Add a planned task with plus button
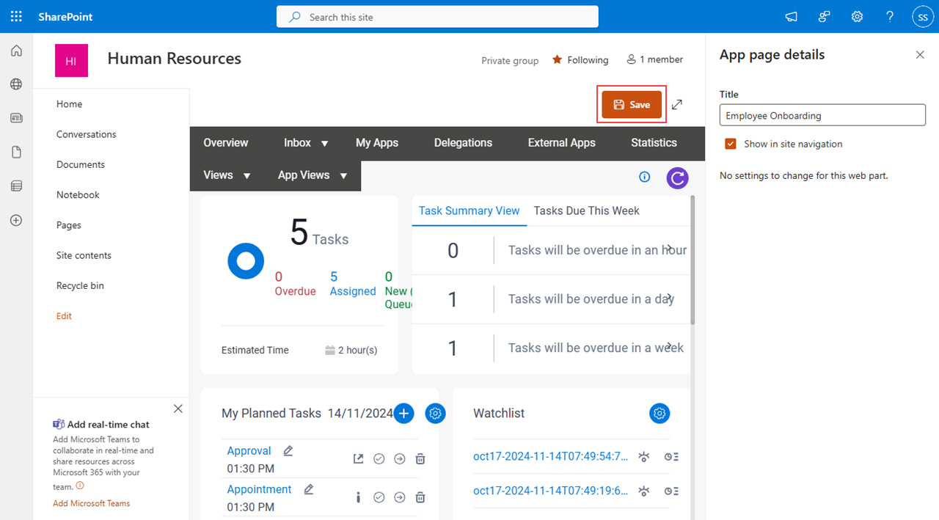Viewport: 939px width, 520px height. (x=404, y=414)
